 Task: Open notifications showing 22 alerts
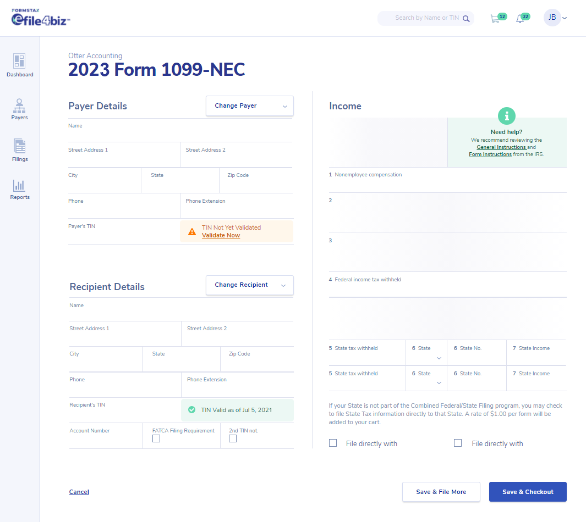tap(519, 18)
